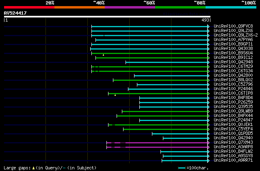
Task: Click the query name AV524417
Action: pyautogui.click(x=15, y=13)
